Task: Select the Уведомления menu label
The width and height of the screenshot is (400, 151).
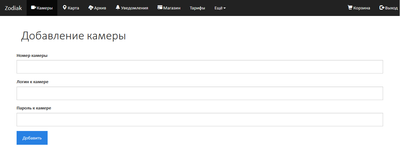Action: click(134, 8)
